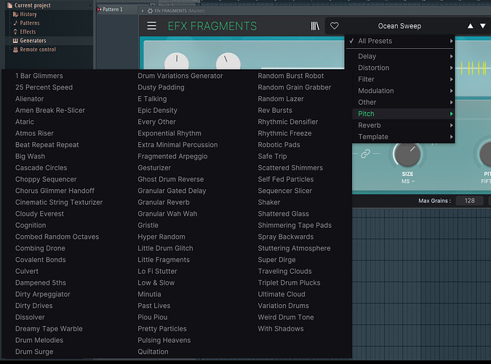Click the Current project folder icon
Image resolution: width=491 pixels, height=364 pixels.
[9, 5]
